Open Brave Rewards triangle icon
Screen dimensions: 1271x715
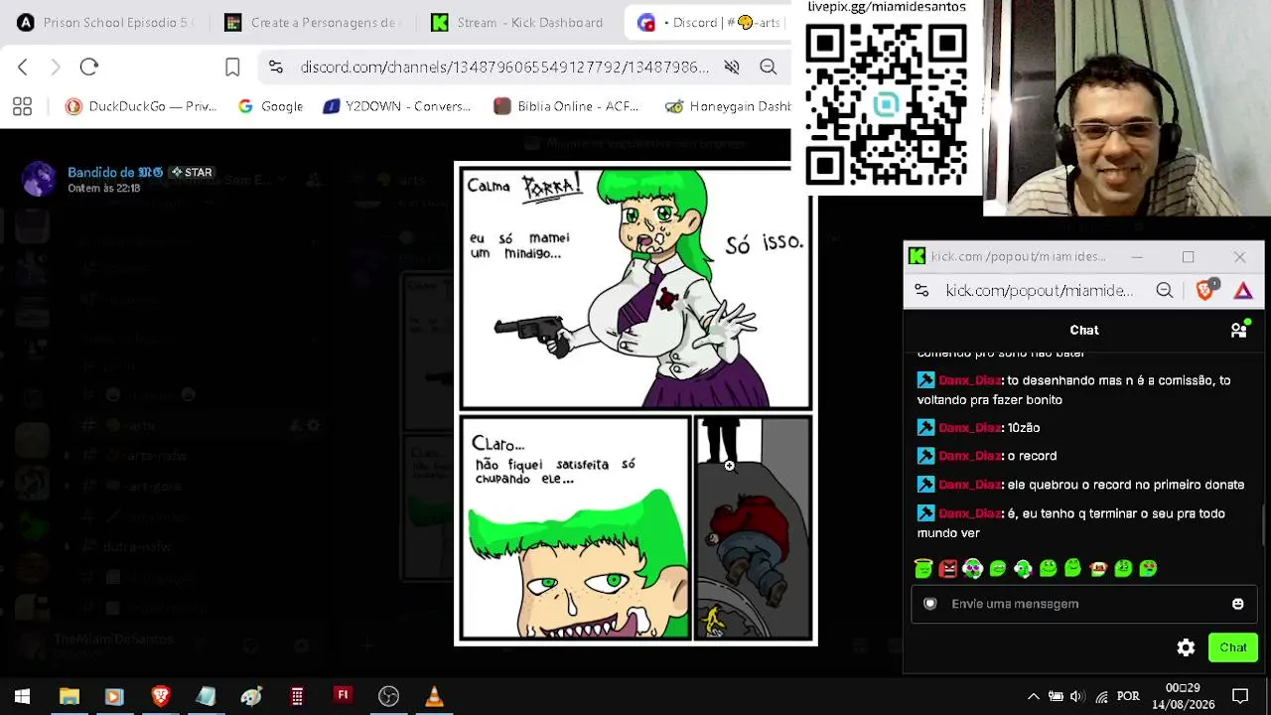(1243, 290)
